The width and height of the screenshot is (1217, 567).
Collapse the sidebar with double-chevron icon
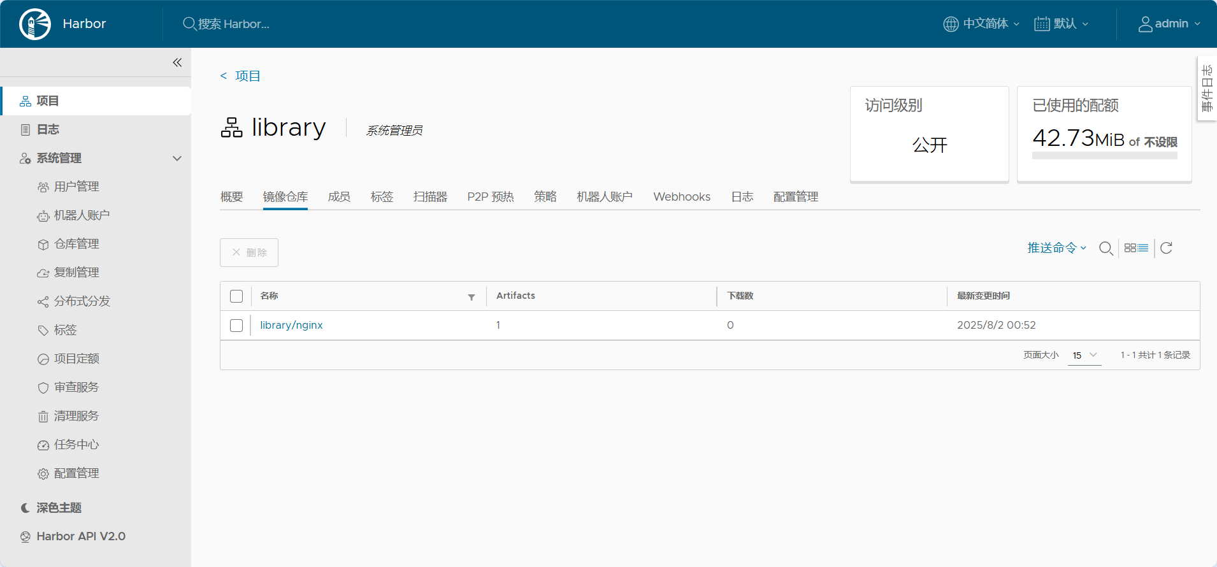point(177,62)
